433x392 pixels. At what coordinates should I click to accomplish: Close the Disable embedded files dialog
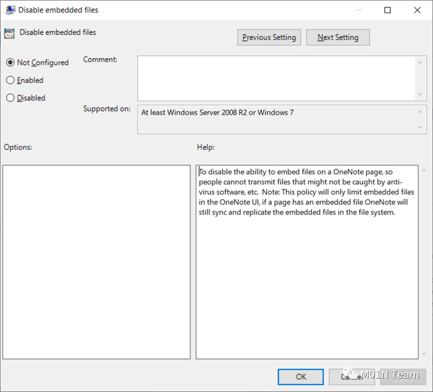click(417, 10)
